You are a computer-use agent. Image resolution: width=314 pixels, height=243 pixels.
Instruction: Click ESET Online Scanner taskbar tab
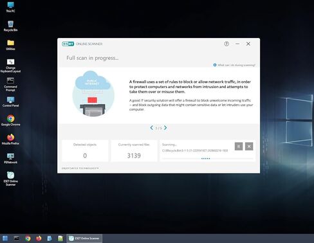(x=84, y=239)
